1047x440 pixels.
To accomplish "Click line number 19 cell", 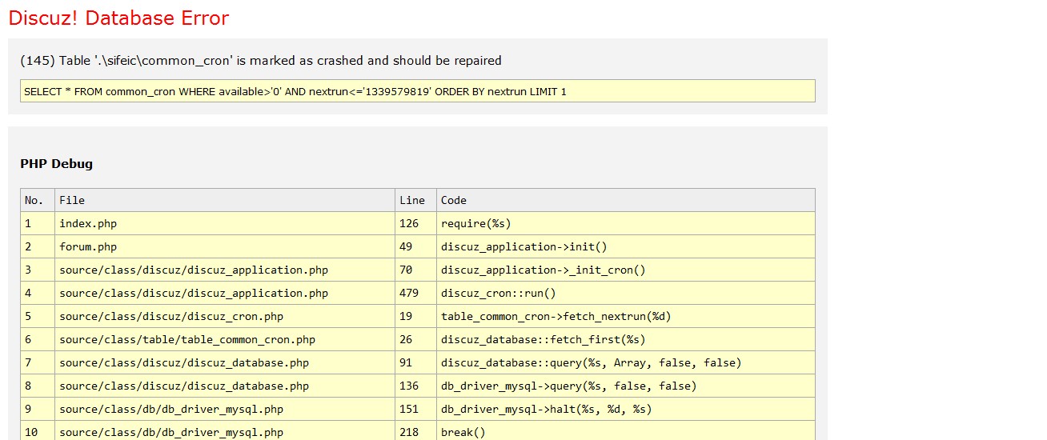I will tap(415, 316).
